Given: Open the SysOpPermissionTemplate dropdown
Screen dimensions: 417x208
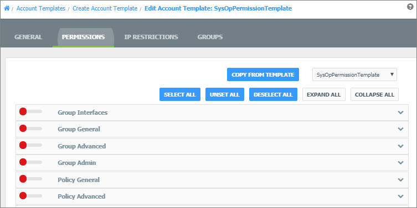Looking at the screenshot, I should [354, 74].
